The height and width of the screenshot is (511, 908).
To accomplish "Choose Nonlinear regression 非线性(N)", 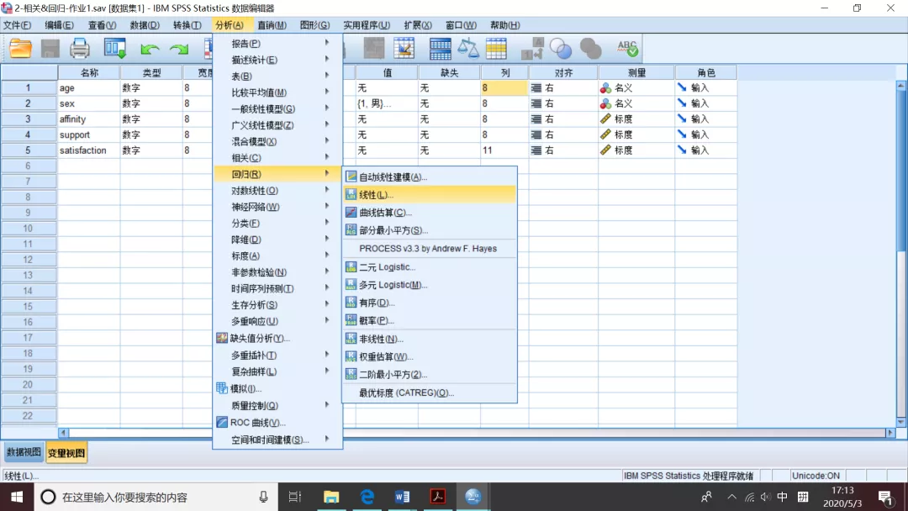I will [x=430, y=339].
